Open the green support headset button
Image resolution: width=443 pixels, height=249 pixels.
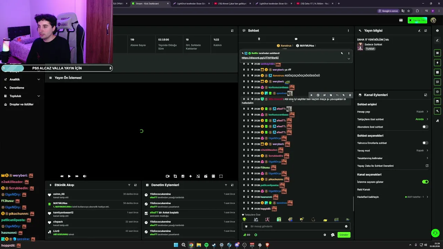coord(435,233)
